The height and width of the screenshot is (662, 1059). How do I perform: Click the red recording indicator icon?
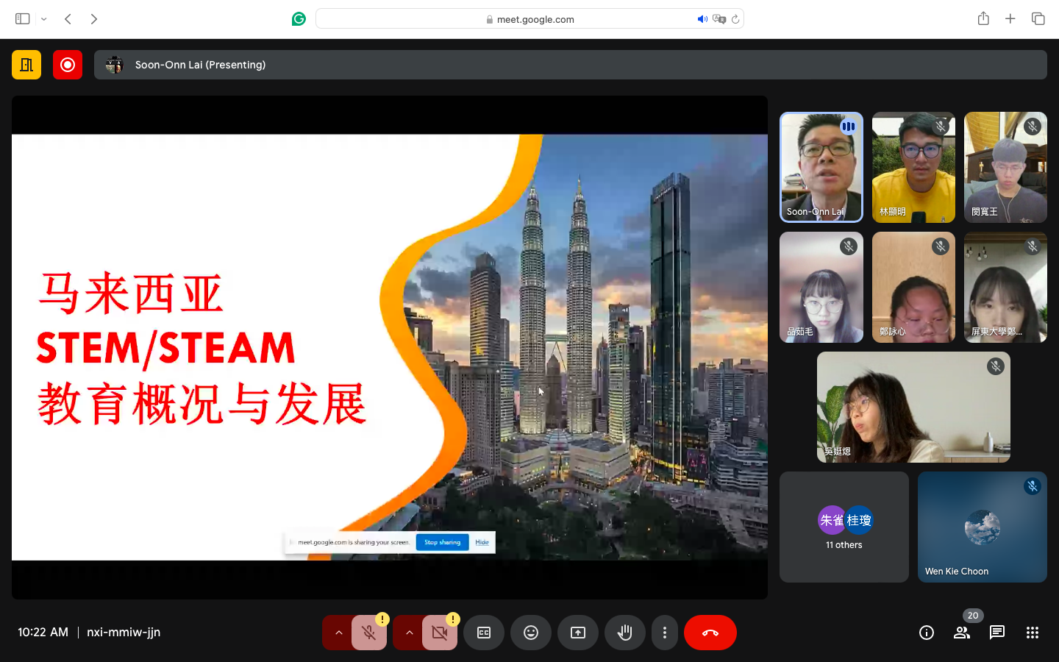tap(68, 65)
